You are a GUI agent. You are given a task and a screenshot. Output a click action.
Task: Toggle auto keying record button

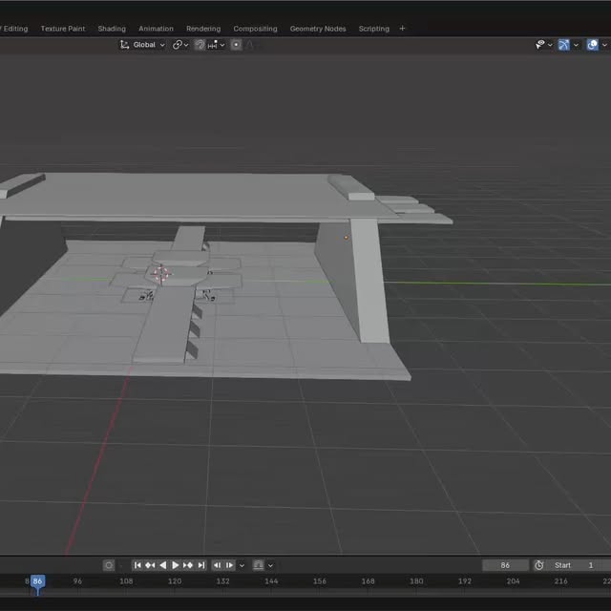pos(109,565)
